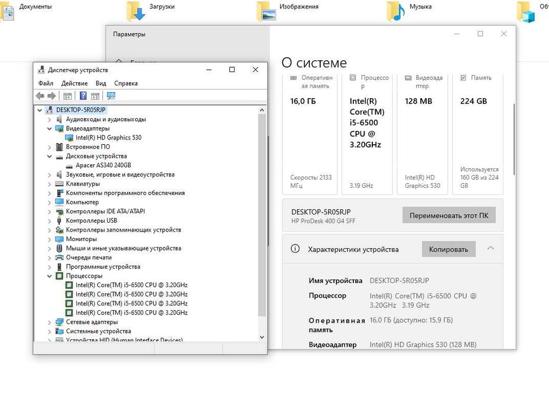549x413 pixels.
Task: Click the Видеоадаптер 128 MB card
Action: (423, 134)
